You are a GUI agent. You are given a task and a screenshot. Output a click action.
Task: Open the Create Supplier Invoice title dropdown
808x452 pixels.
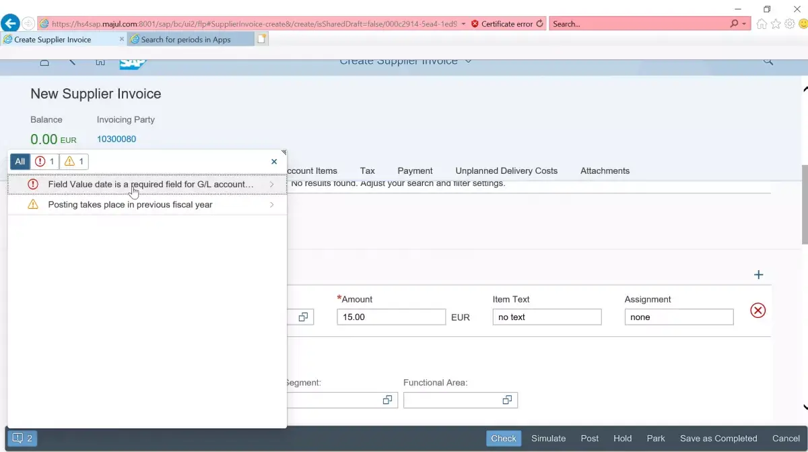pyautogui.click(x=469, y=61)
